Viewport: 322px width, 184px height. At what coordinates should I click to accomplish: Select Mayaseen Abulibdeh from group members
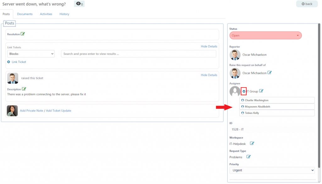pyautogui.click(x=277, y=107)
